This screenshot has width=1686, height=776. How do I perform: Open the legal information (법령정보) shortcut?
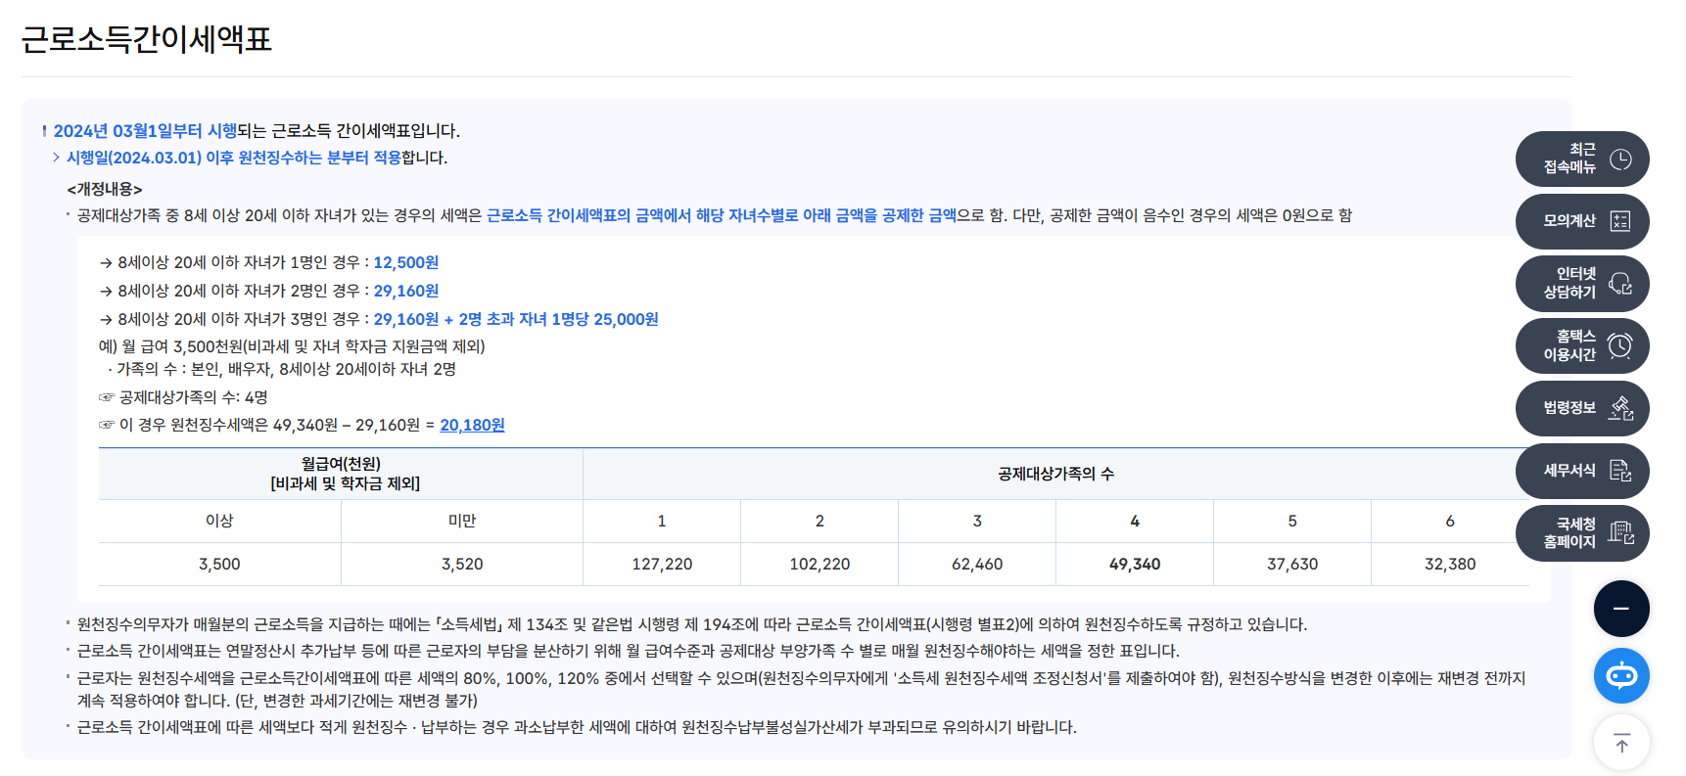(1582, 408)
